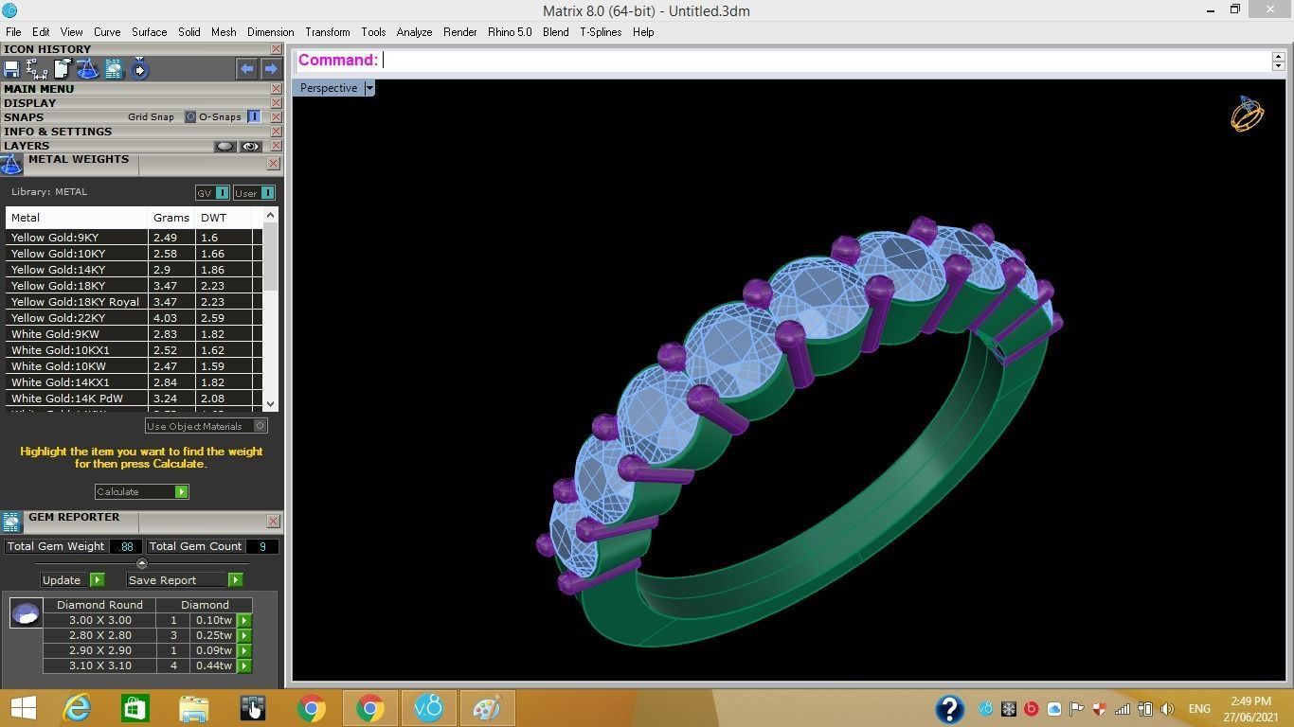Screen dimensions: 1294x727
Task: Click the Help question mark tray icon
Action: tap(949, 708)
